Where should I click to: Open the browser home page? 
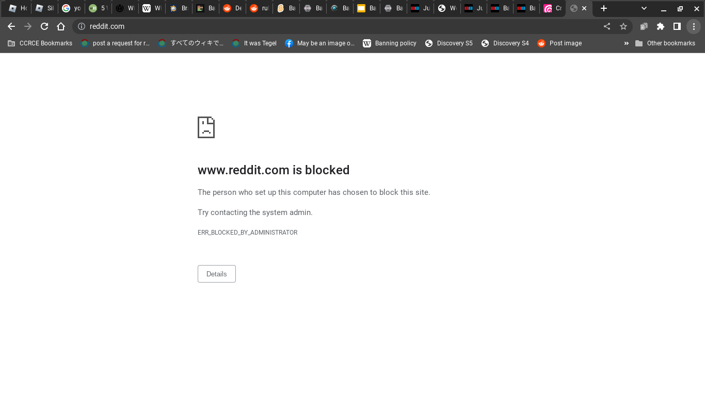61,26
